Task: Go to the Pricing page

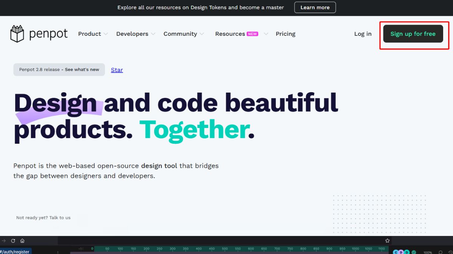Action: point(285,34)
